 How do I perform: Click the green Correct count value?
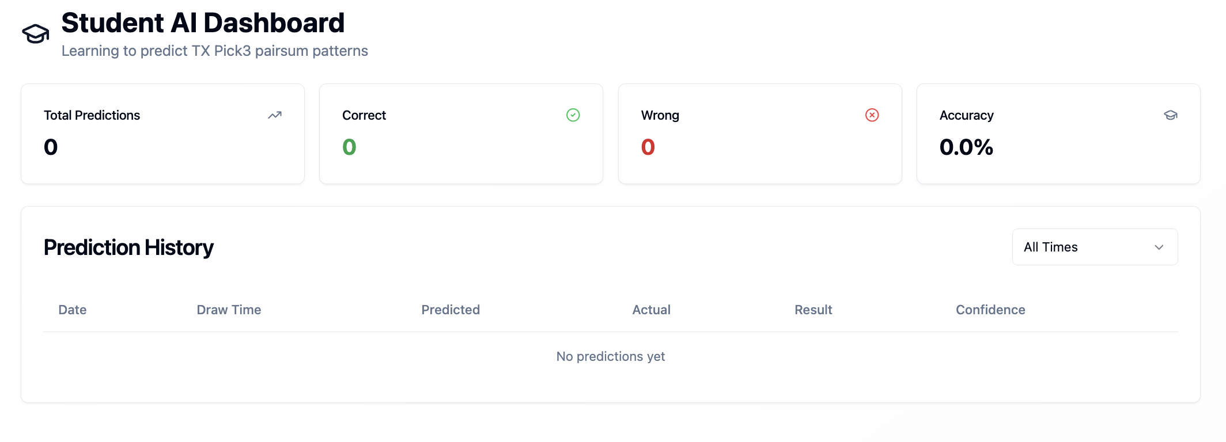(x=349, y=147)
